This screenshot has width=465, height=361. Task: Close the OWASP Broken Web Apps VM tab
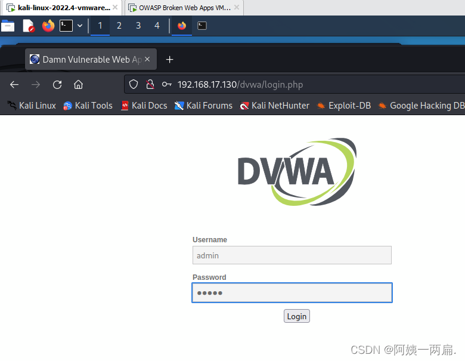pyautogui.click(x=236, y=7)
